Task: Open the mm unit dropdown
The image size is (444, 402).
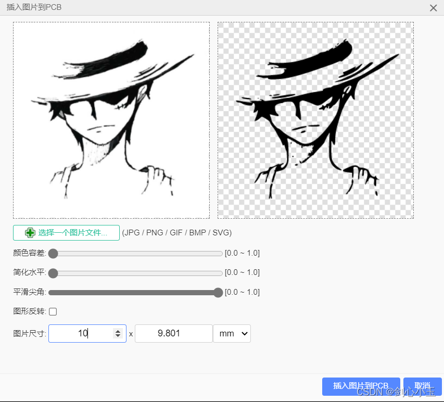Action: point(232,333)
